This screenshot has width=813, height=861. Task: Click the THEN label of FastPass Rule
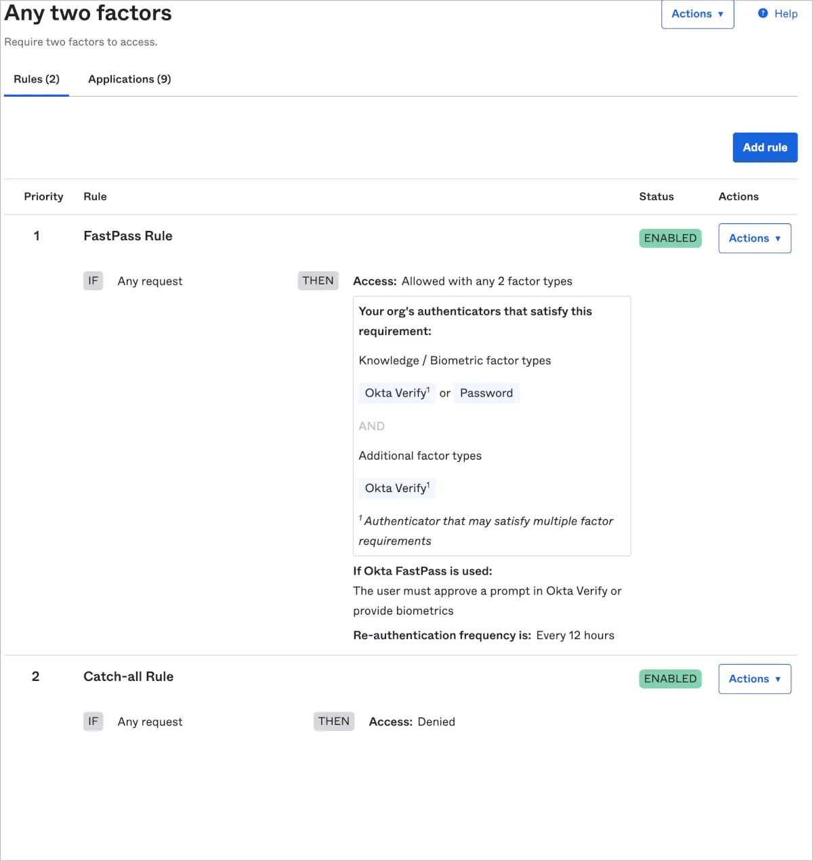[x=318, y=281]
